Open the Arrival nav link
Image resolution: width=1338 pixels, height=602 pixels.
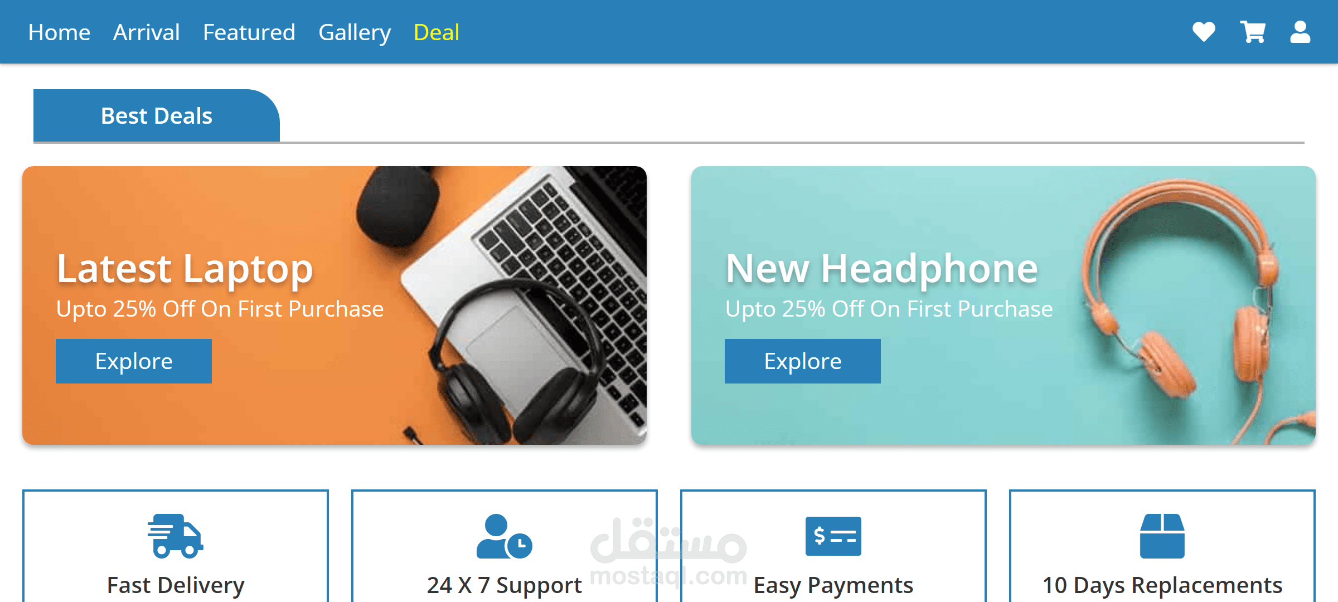point(147,32)
